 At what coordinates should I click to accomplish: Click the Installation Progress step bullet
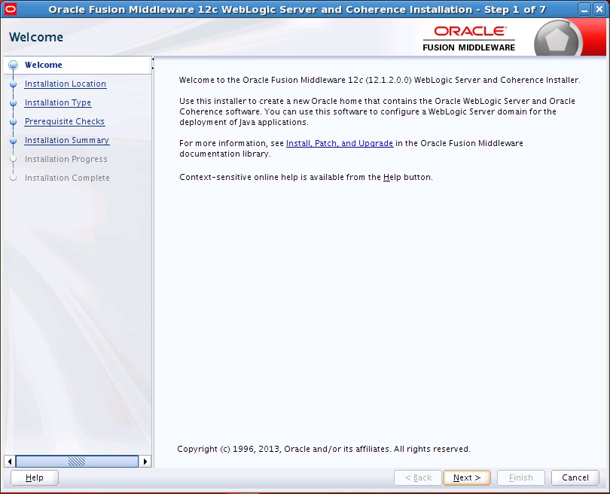click(x=14, y=159)
